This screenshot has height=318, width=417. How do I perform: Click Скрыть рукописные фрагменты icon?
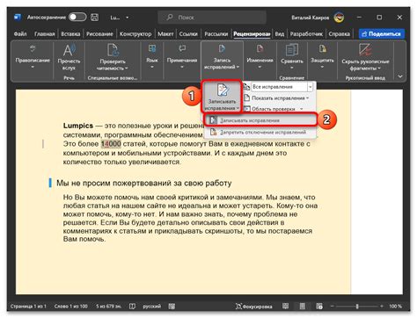365,50
